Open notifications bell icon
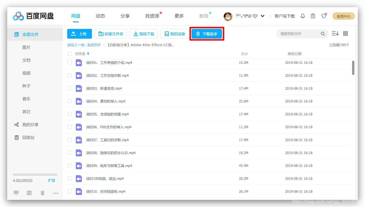 coord(302,16)
